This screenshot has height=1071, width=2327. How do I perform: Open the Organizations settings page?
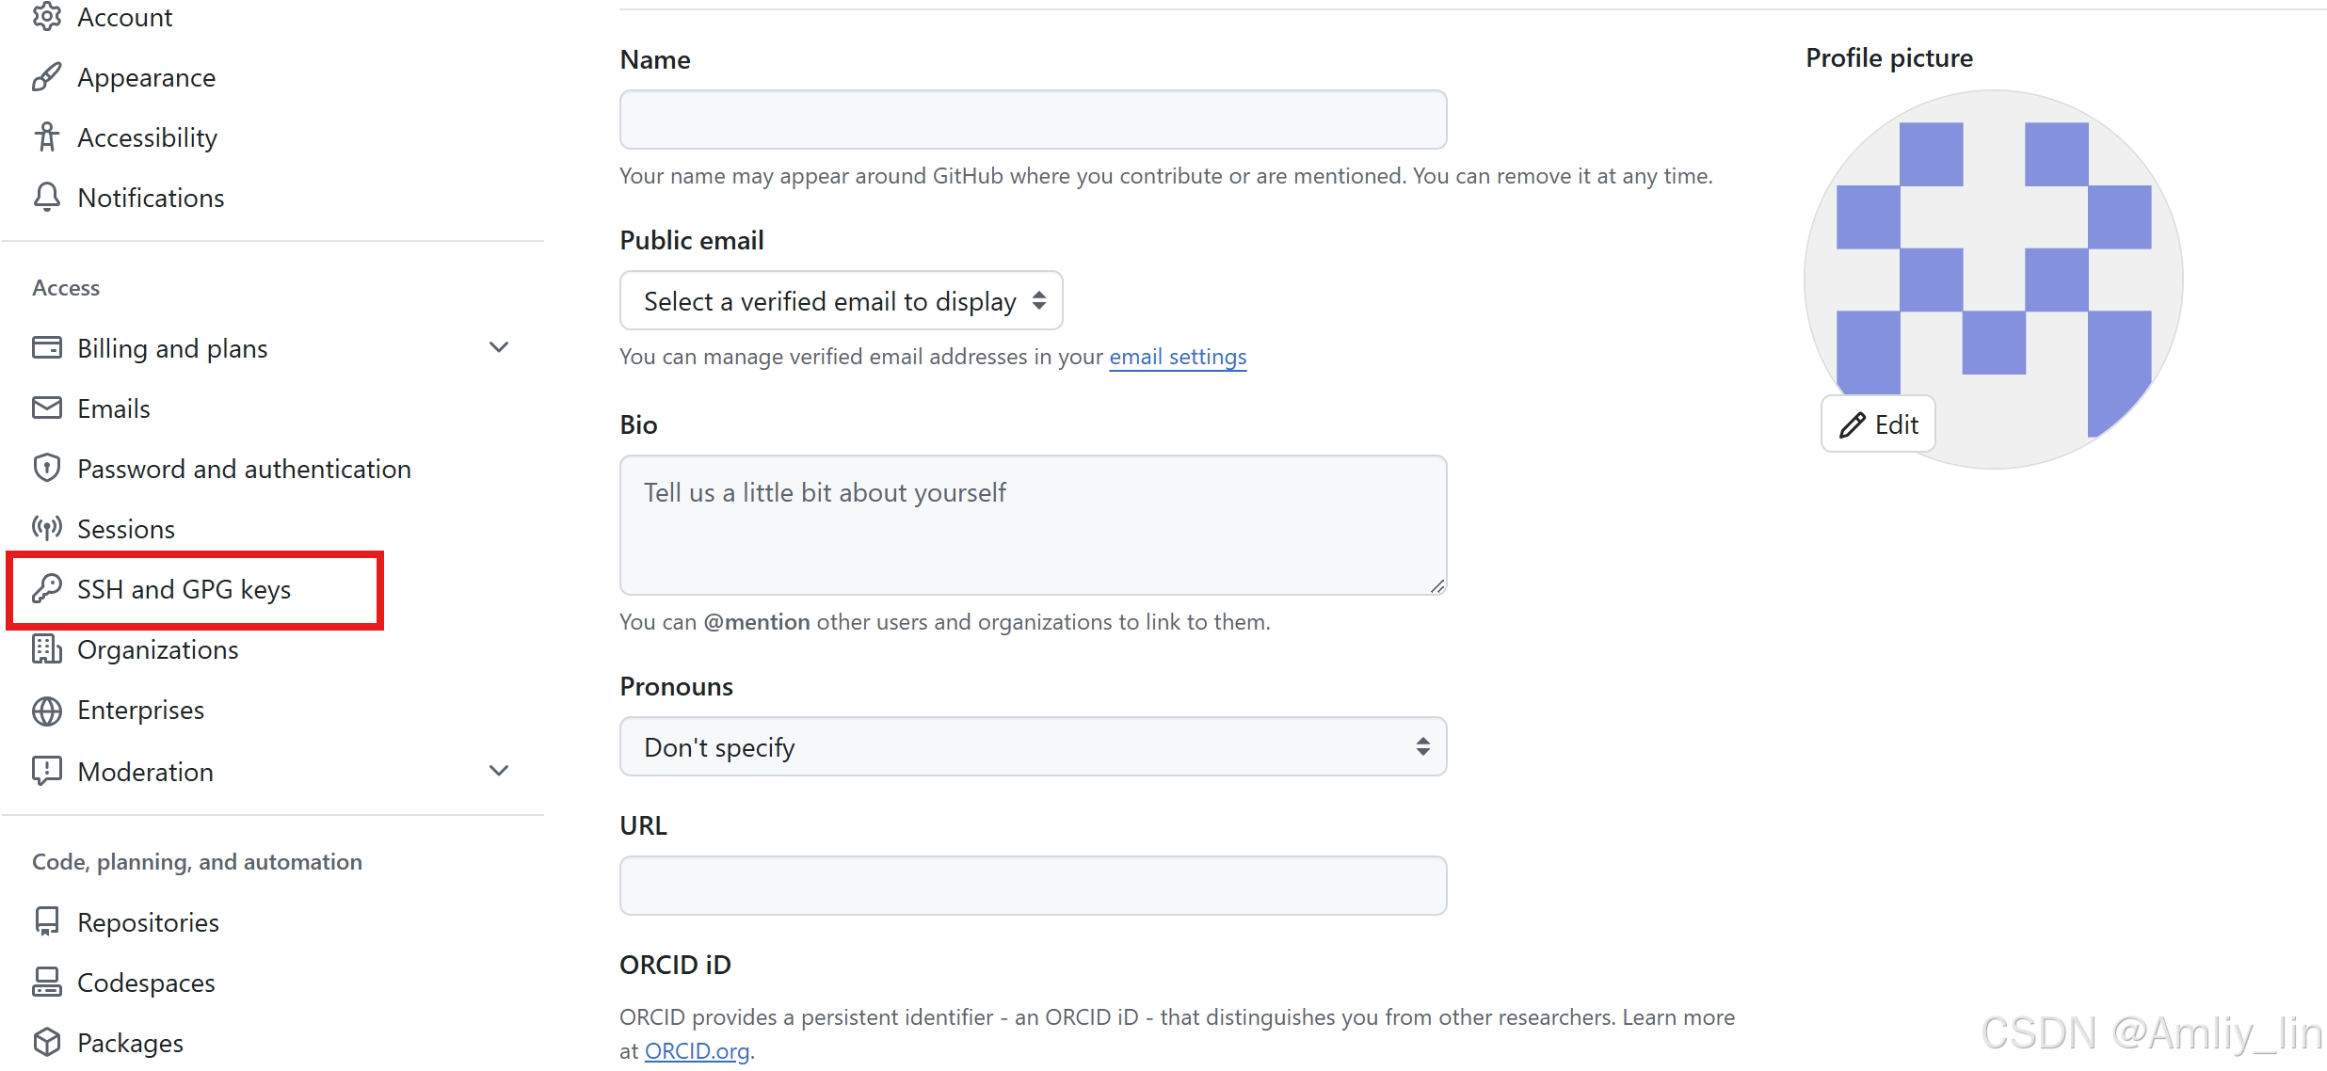point(158,650)
